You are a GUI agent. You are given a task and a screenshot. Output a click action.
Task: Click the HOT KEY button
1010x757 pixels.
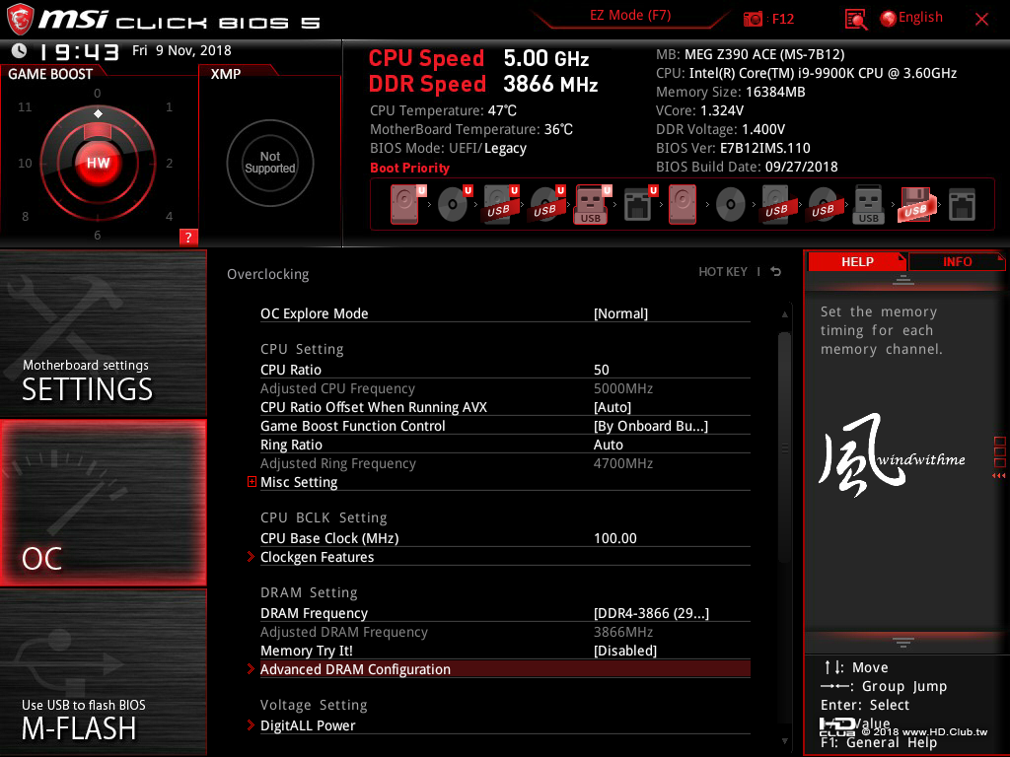pyautogui.click(x=723, y=272)
